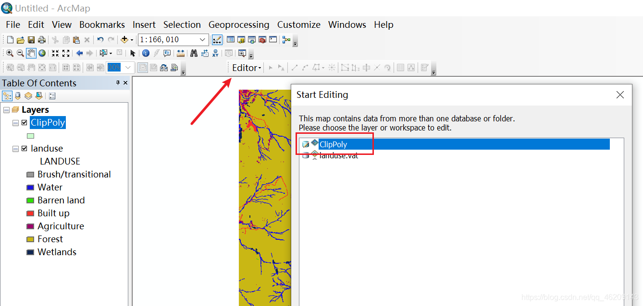Click the ClipPoly symbol swatch

(x=30, y=136)
